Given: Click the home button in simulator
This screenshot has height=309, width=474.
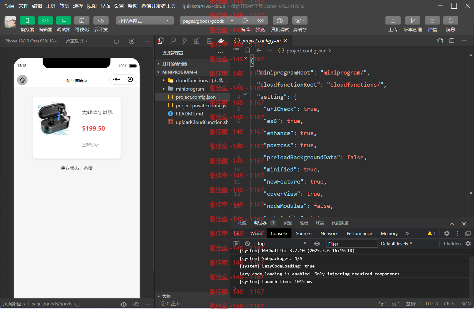Looking at the screenshot, I should pyautogui.click(x=22, y=80).
